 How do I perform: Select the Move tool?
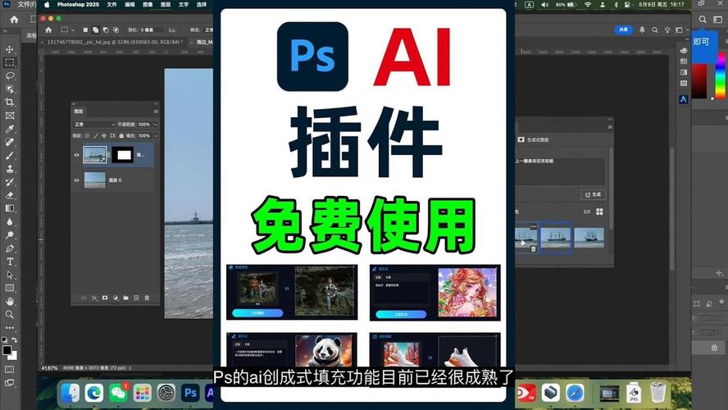click(x=9, y=49)
